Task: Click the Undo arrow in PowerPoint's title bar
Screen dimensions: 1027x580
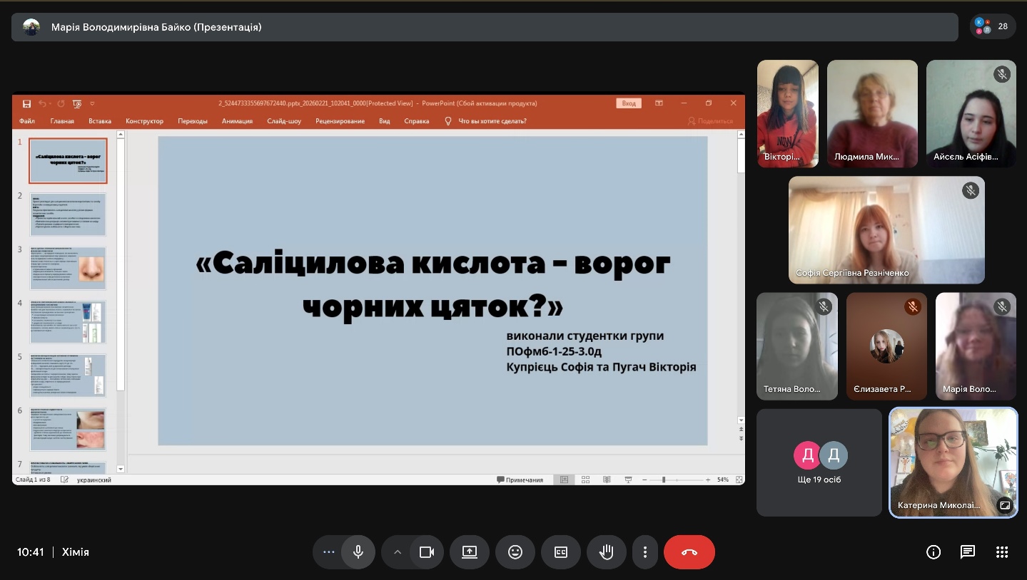Action: [44, 103]
